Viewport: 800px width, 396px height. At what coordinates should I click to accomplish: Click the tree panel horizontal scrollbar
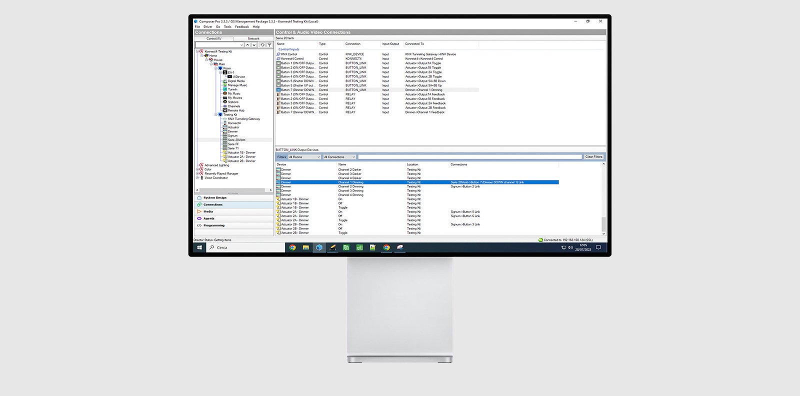[x=233, y=190]
